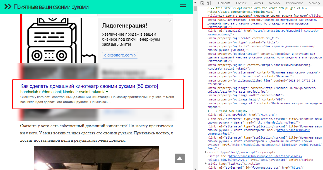Open the Network tab
This screenshot has height=170, width=323.
(274, 3)
